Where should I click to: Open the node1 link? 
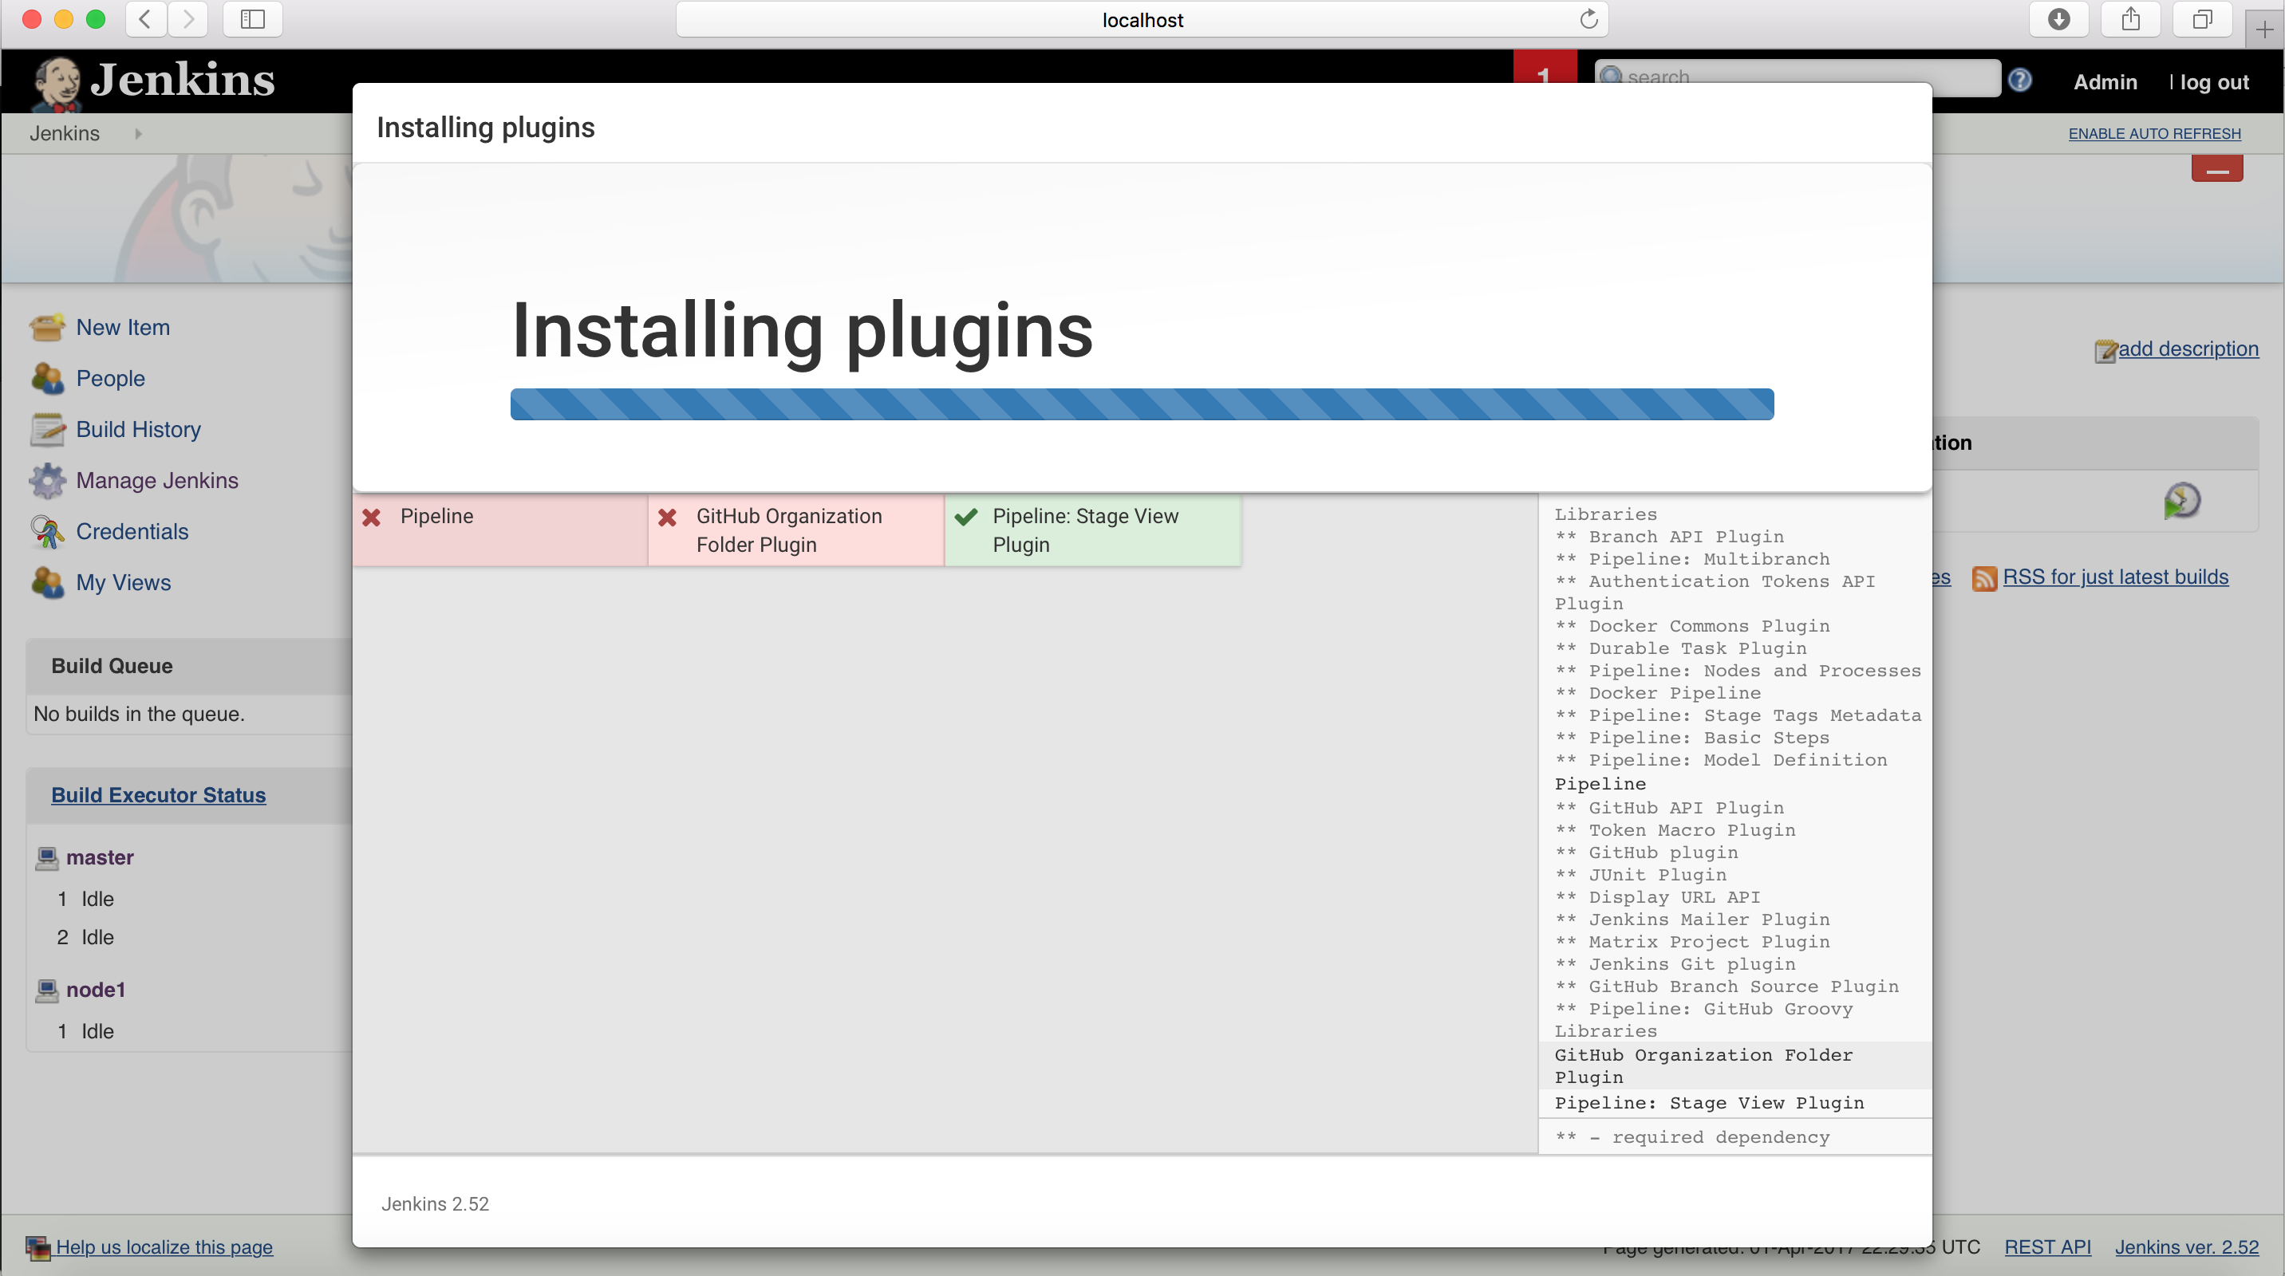pos(96,990)
